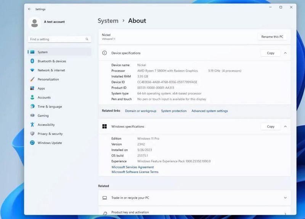Click the 23H2 version value
Viewport: 305px width, 219px height.
click(x=141, y=144)
